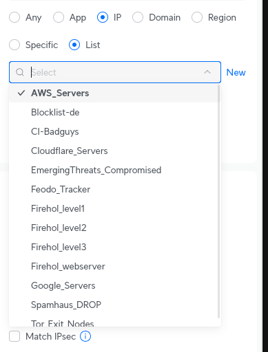The height and width of the screenshot is (352, 268).
Task: Choose the Domain radio option
Action: [x=138, y=17]
